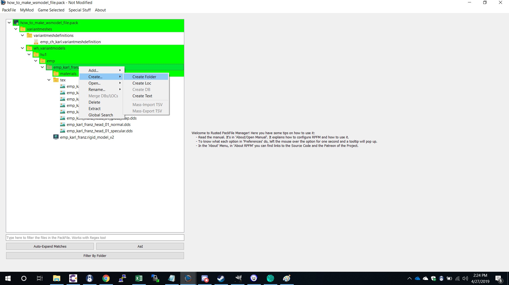Open the Rename... context submenu
The height and width of the screenshot is (285, 509).
coord(101,90)
